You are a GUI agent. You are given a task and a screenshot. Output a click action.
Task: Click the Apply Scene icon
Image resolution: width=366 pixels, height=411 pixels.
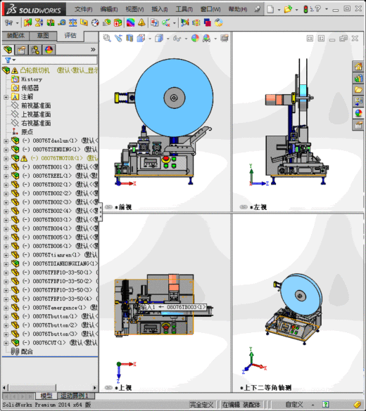[207, 38]
